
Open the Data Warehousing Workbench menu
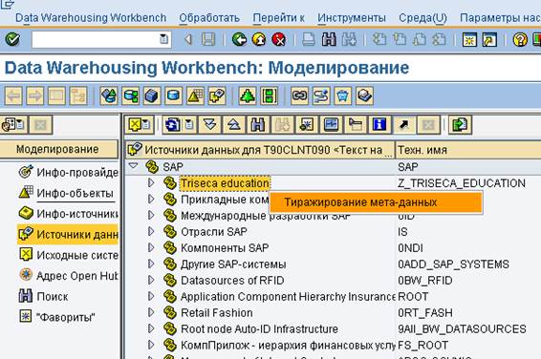click(91, 18)
